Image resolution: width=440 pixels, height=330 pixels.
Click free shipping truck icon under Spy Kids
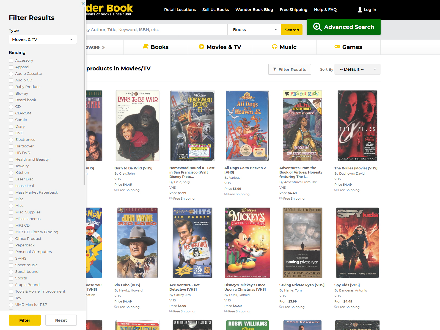(x=336, y=307)
